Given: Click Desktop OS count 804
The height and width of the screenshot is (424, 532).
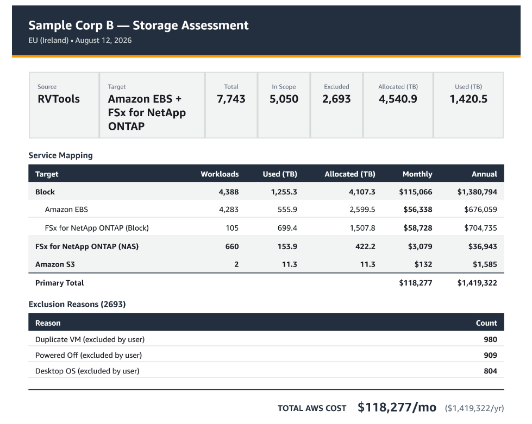Looking at the screenshot, I should (490, 371).
